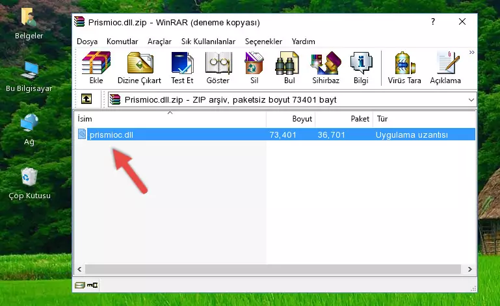Select the Ağ network desktop icon
The width and height of the screenshot is (500, 306).
(29, 129)
